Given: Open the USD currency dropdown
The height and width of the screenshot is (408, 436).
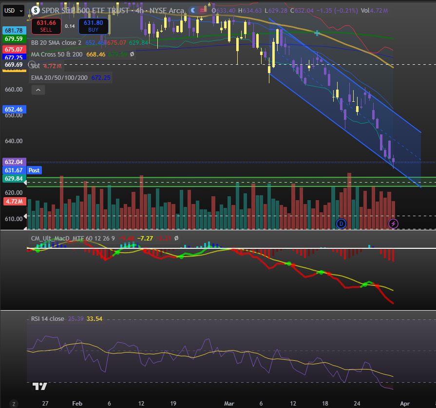Looking at the screenshot, I should [13, 11].
